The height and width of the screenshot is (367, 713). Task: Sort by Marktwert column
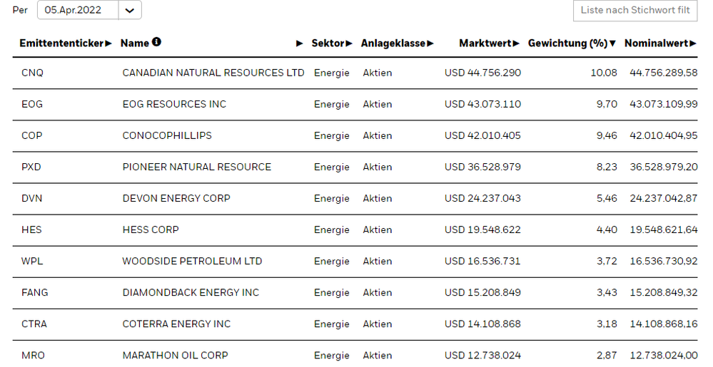[489, 43]
